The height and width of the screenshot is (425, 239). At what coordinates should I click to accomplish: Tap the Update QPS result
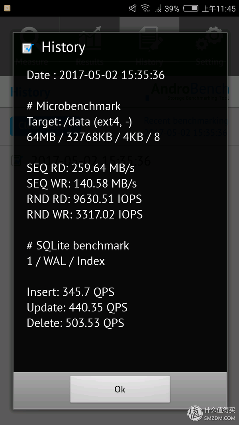tap(77, 307)
